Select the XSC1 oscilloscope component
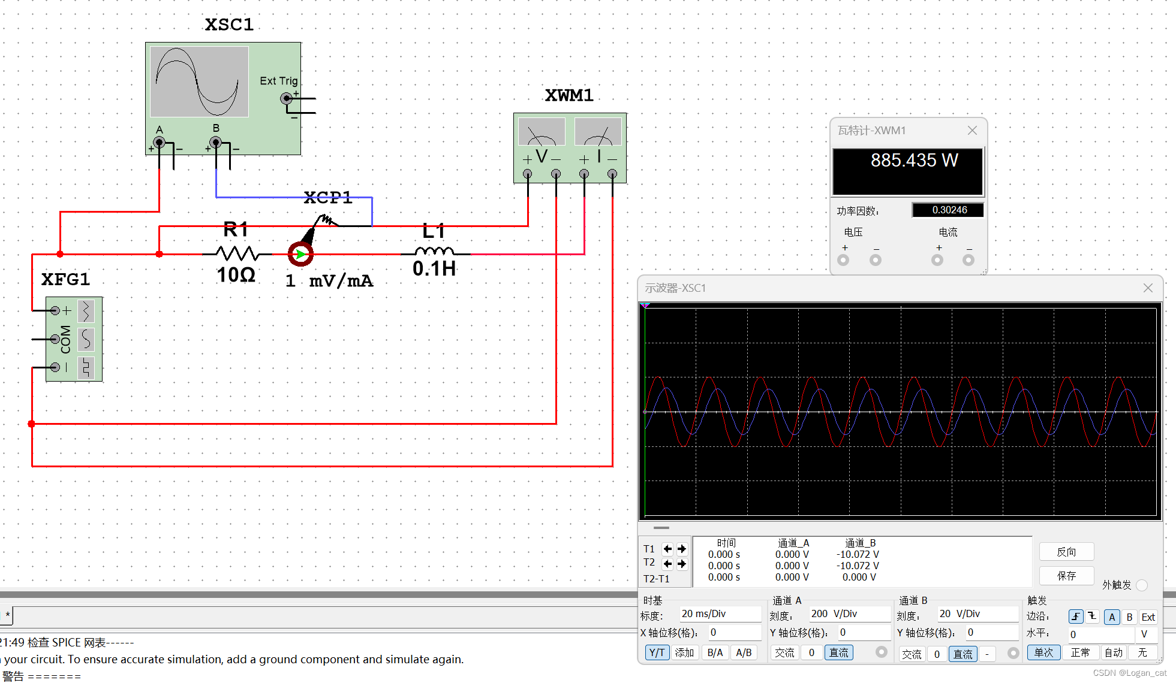Viewport: 1176px width, 683px height. point(222,98)
